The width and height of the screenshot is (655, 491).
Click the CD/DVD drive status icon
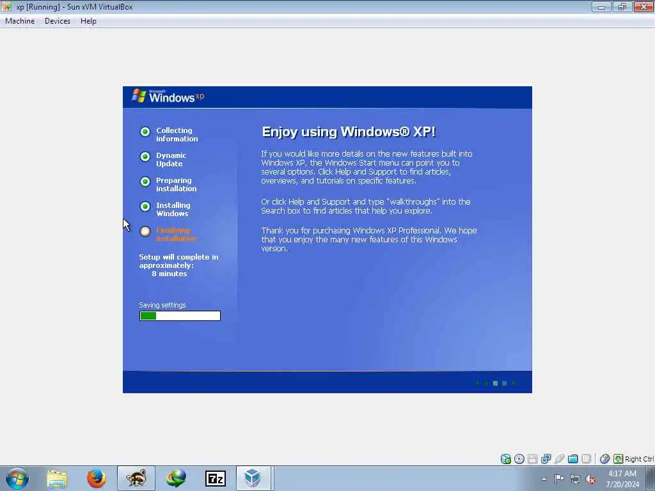tap(519, 459)
